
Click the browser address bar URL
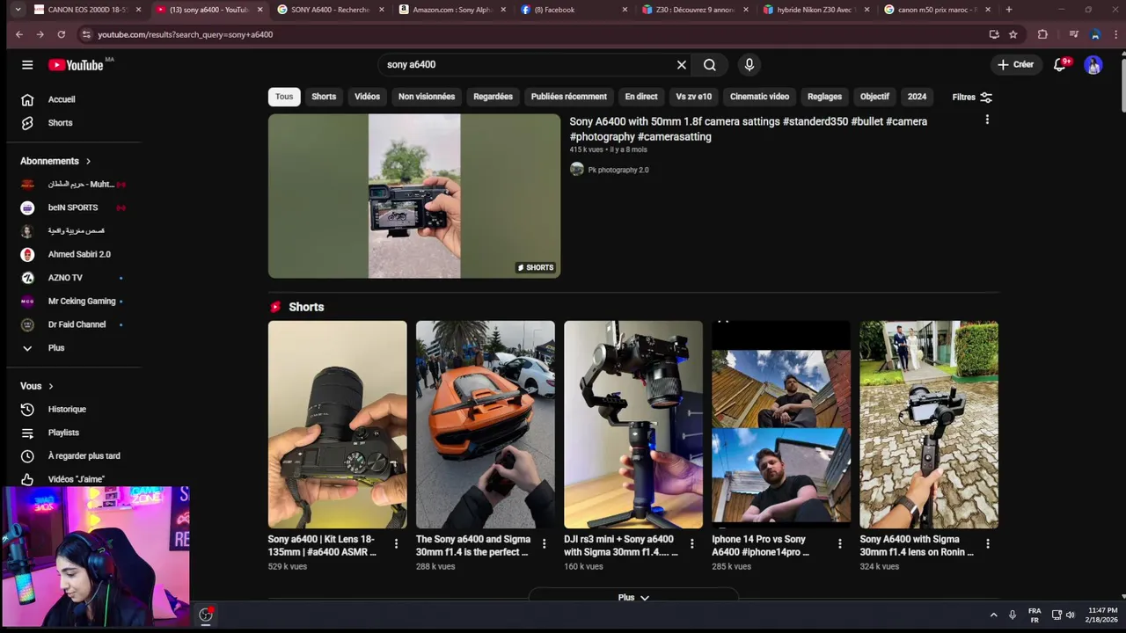tap(185, 34)
